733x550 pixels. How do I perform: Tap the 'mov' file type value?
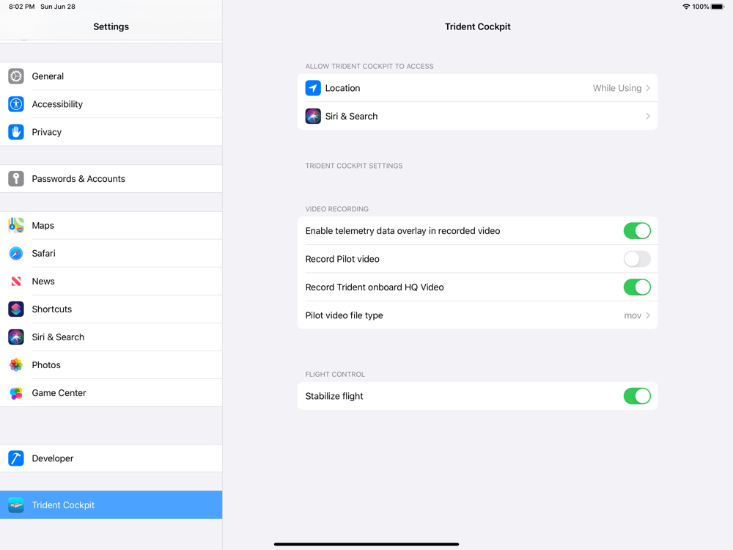point(633,315)
